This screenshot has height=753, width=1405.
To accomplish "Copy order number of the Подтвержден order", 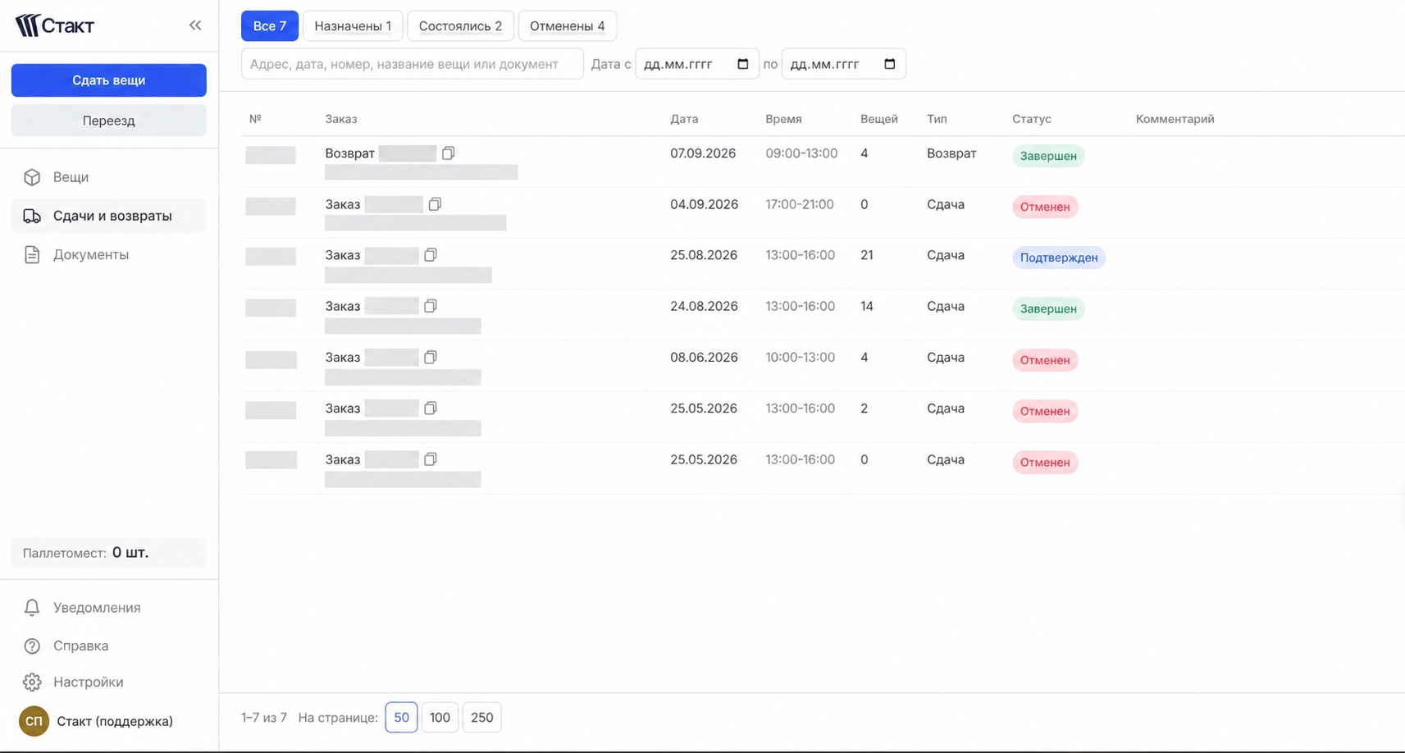I will [x=431, y=255].
